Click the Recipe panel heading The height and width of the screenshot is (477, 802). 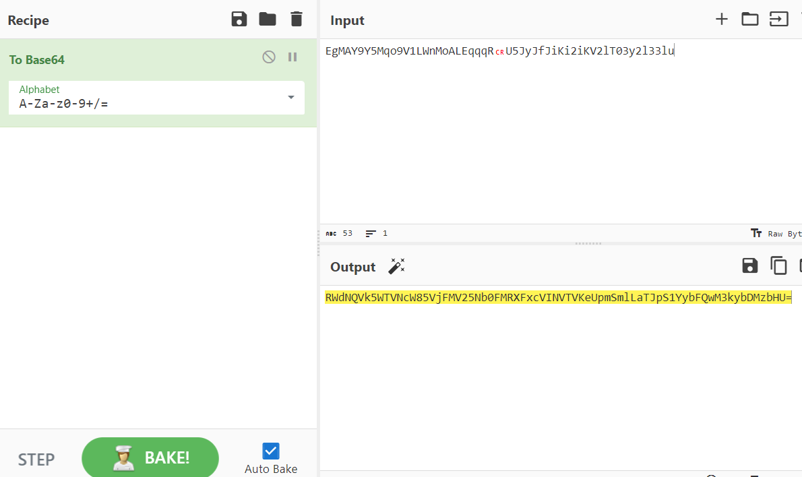pos(28,20)
